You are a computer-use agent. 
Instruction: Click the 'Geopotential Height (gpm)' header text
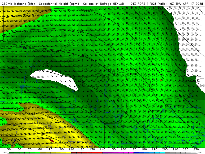point(59,4)
